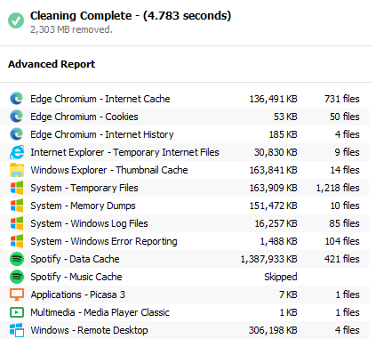376x347 pixels.
Task: Select the System - Temporary Files entry
Action: (184, 188)
